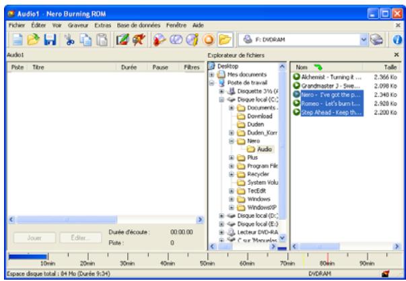Open Nero Cover Designer icon
The height and width of the screenshot is (281, 406).
123,40
